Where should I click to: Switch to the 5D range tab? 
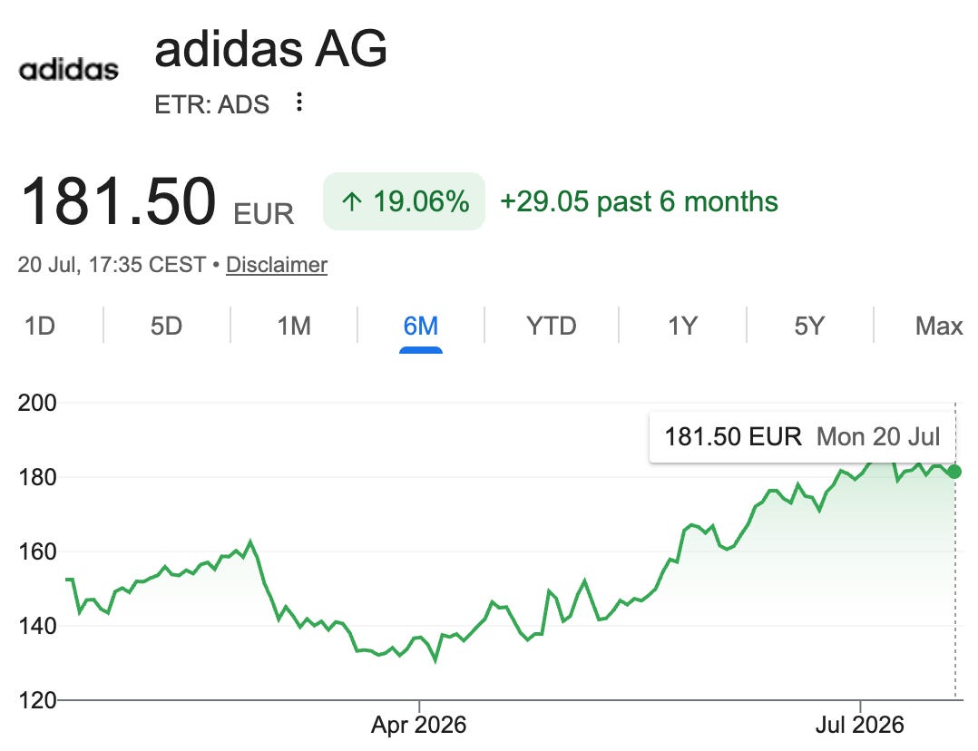(166, 326)
